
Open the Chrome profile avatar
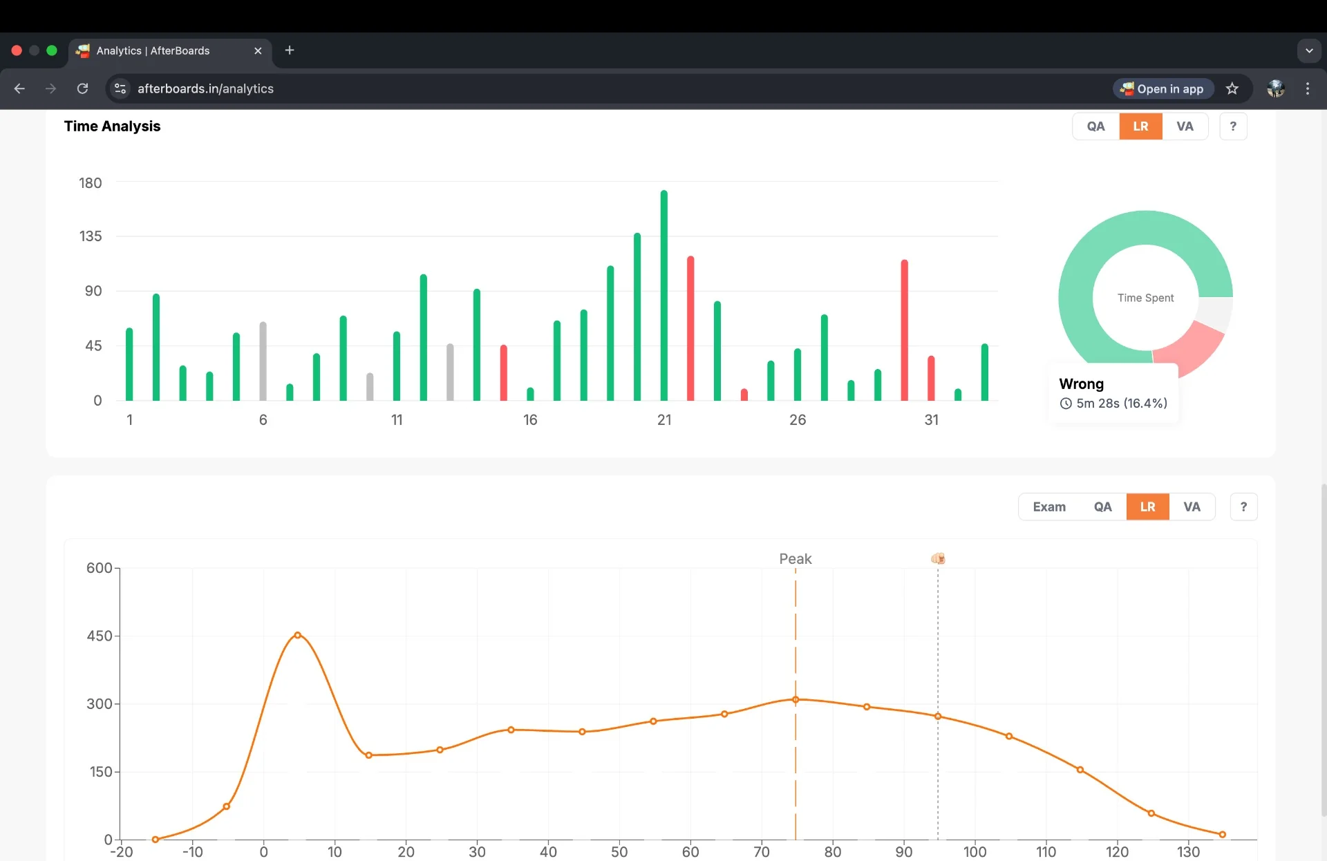click(x=1276, y=88)
